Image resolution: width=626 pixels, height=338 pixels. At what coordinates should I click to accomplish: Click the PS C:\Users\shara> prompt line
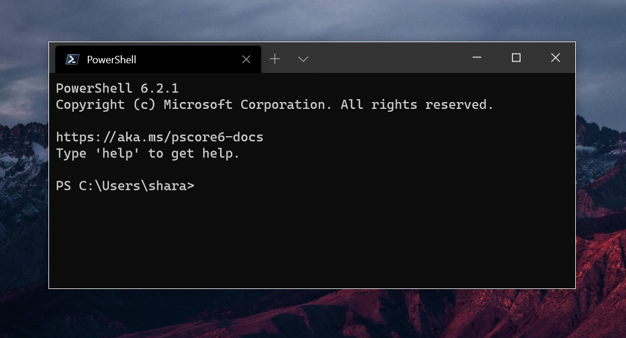(x=125, y=186)
